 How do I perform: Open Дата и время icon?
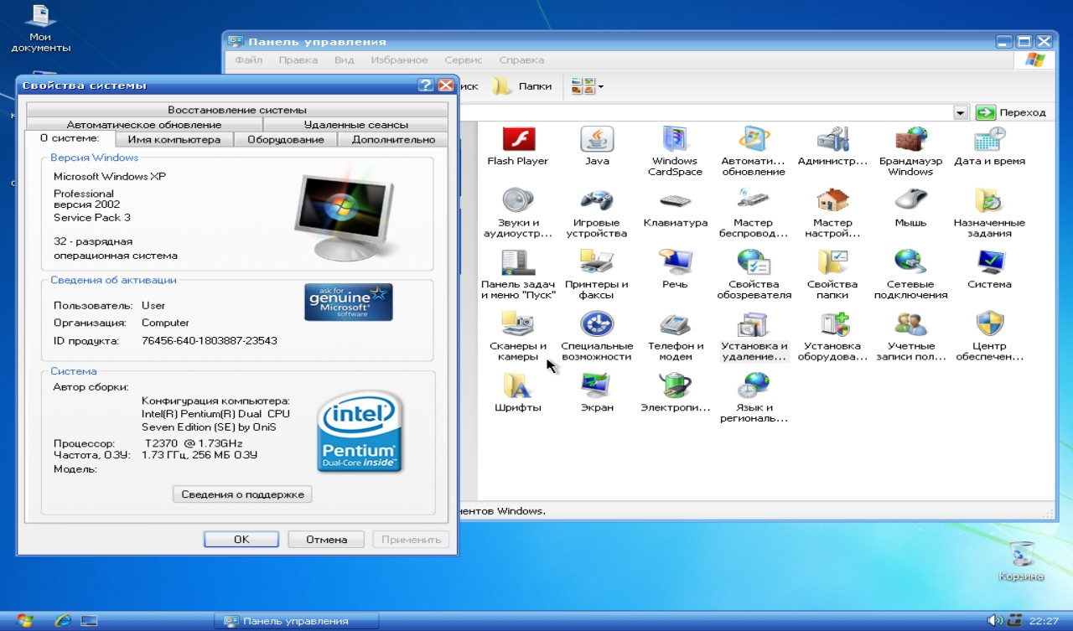(x=989, y=139)
